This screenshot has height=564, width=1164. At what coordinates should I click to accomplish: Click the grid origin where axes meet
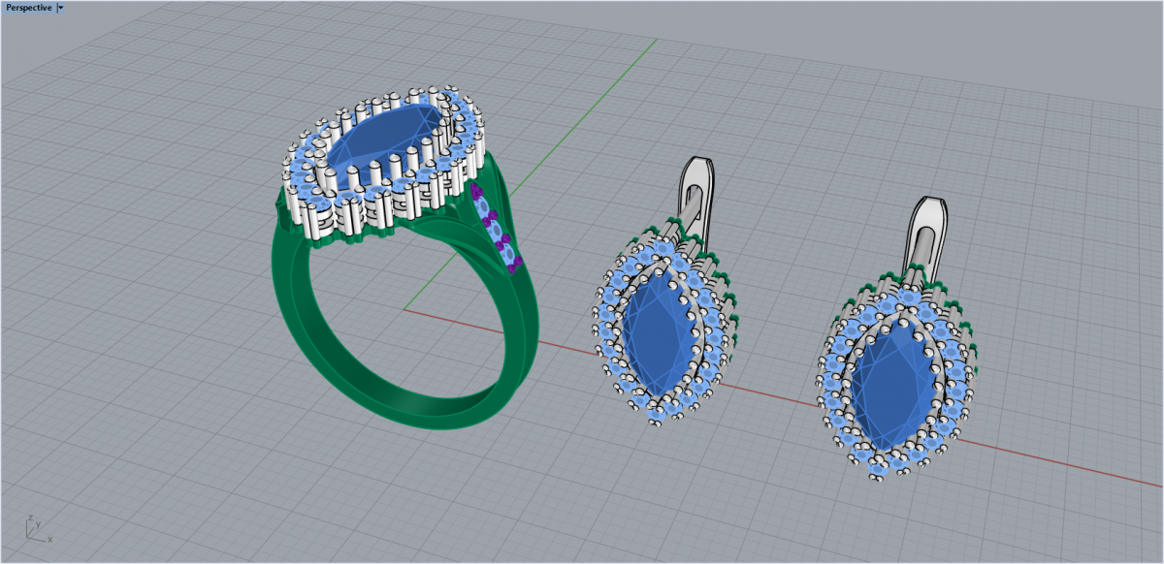pos(404,310)
